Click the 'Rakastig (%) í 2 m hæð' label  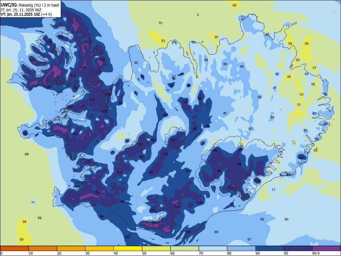tap(38, 5)
